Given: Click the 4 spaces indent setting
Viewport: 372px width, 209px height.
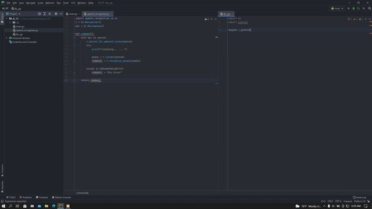Looking at the screenshot, I should click(x=348, y=201).
